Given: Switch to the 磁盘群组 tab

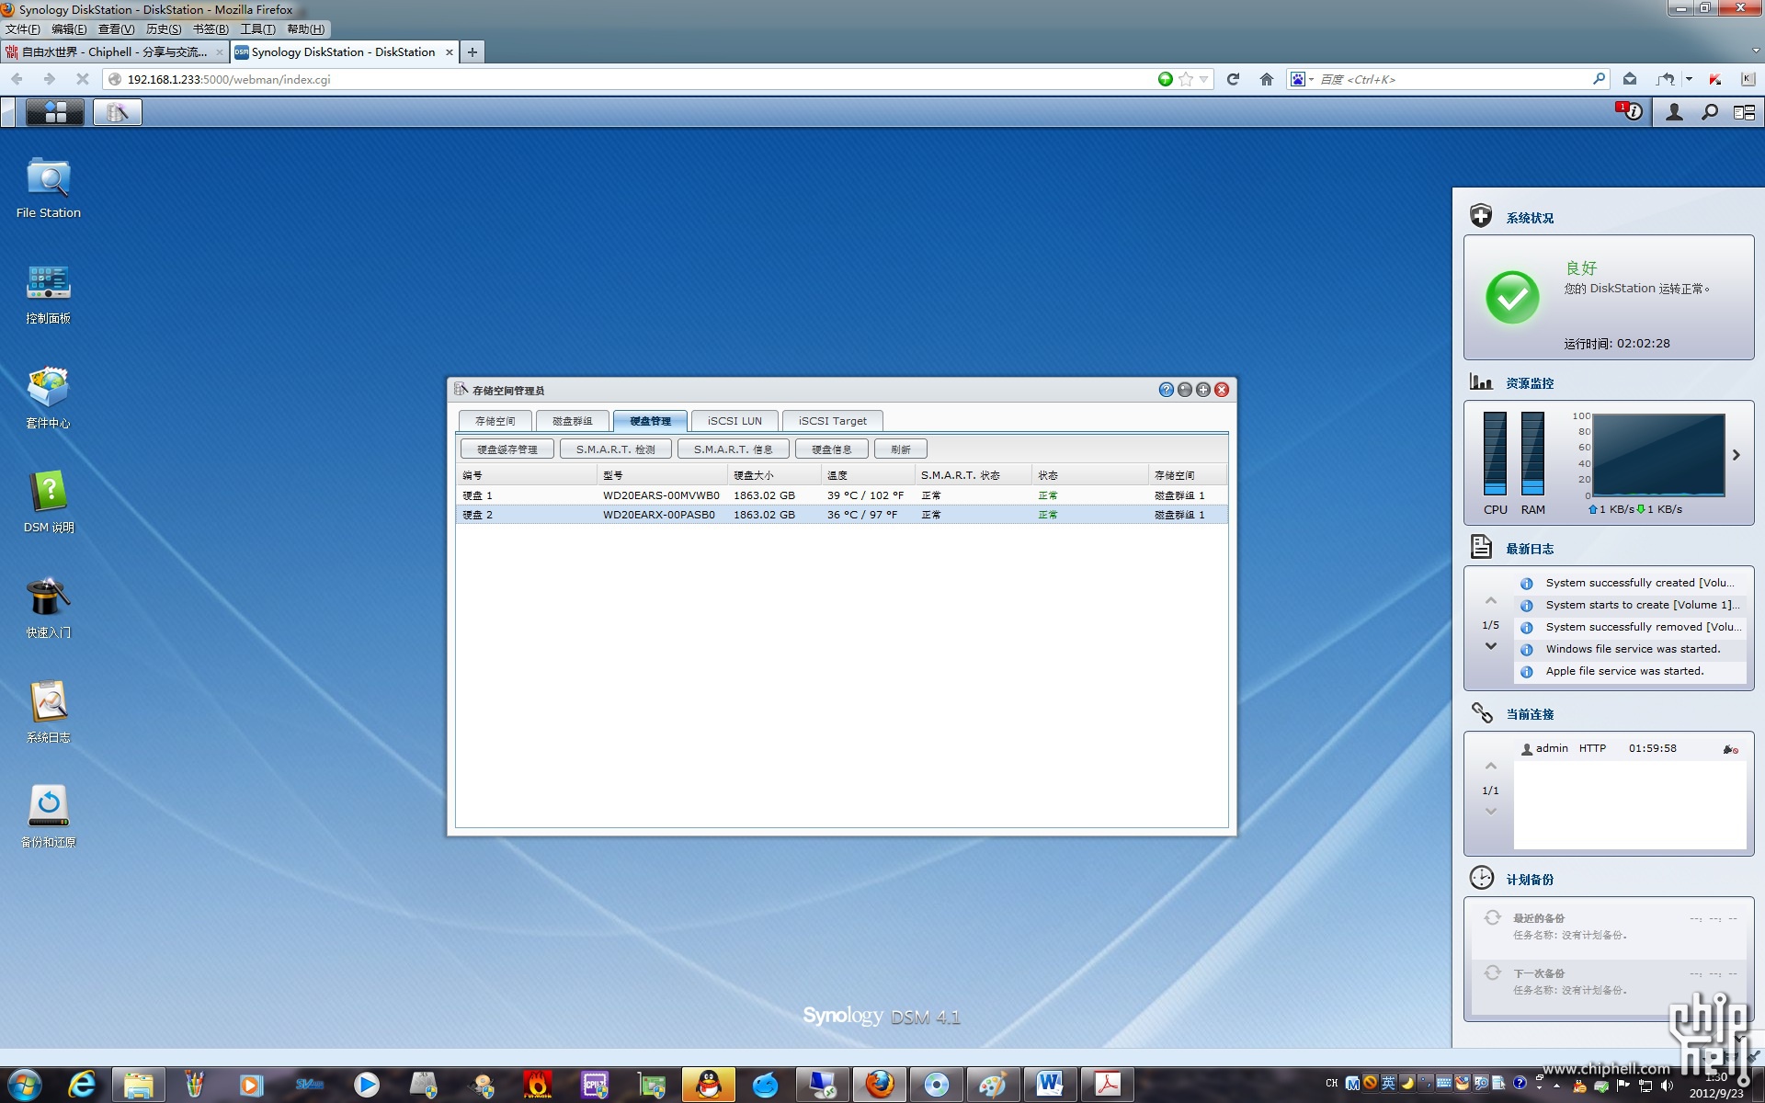Looking at the screenshot, I should (573, 421).
